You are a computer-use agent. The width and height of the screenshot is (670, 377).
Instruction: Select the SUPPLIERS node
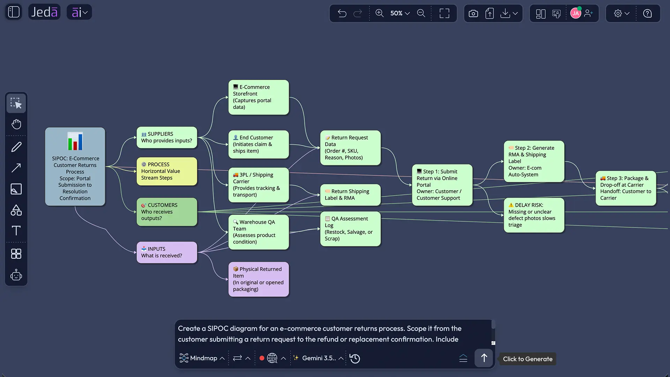pos(167,138)
